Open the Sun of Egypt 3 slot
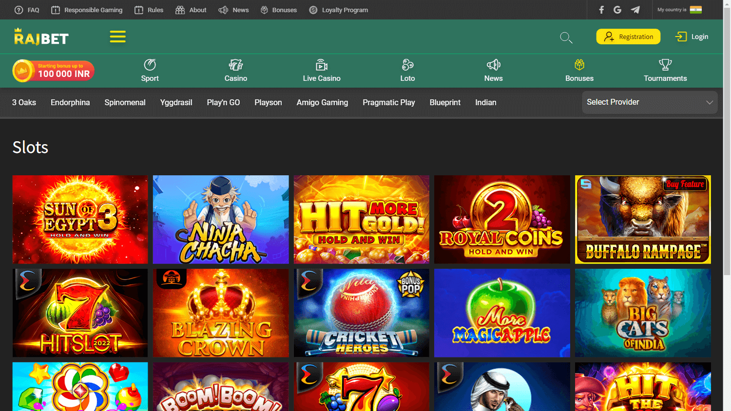The width and height of the screenshot is (731, 411). [80, 220]
